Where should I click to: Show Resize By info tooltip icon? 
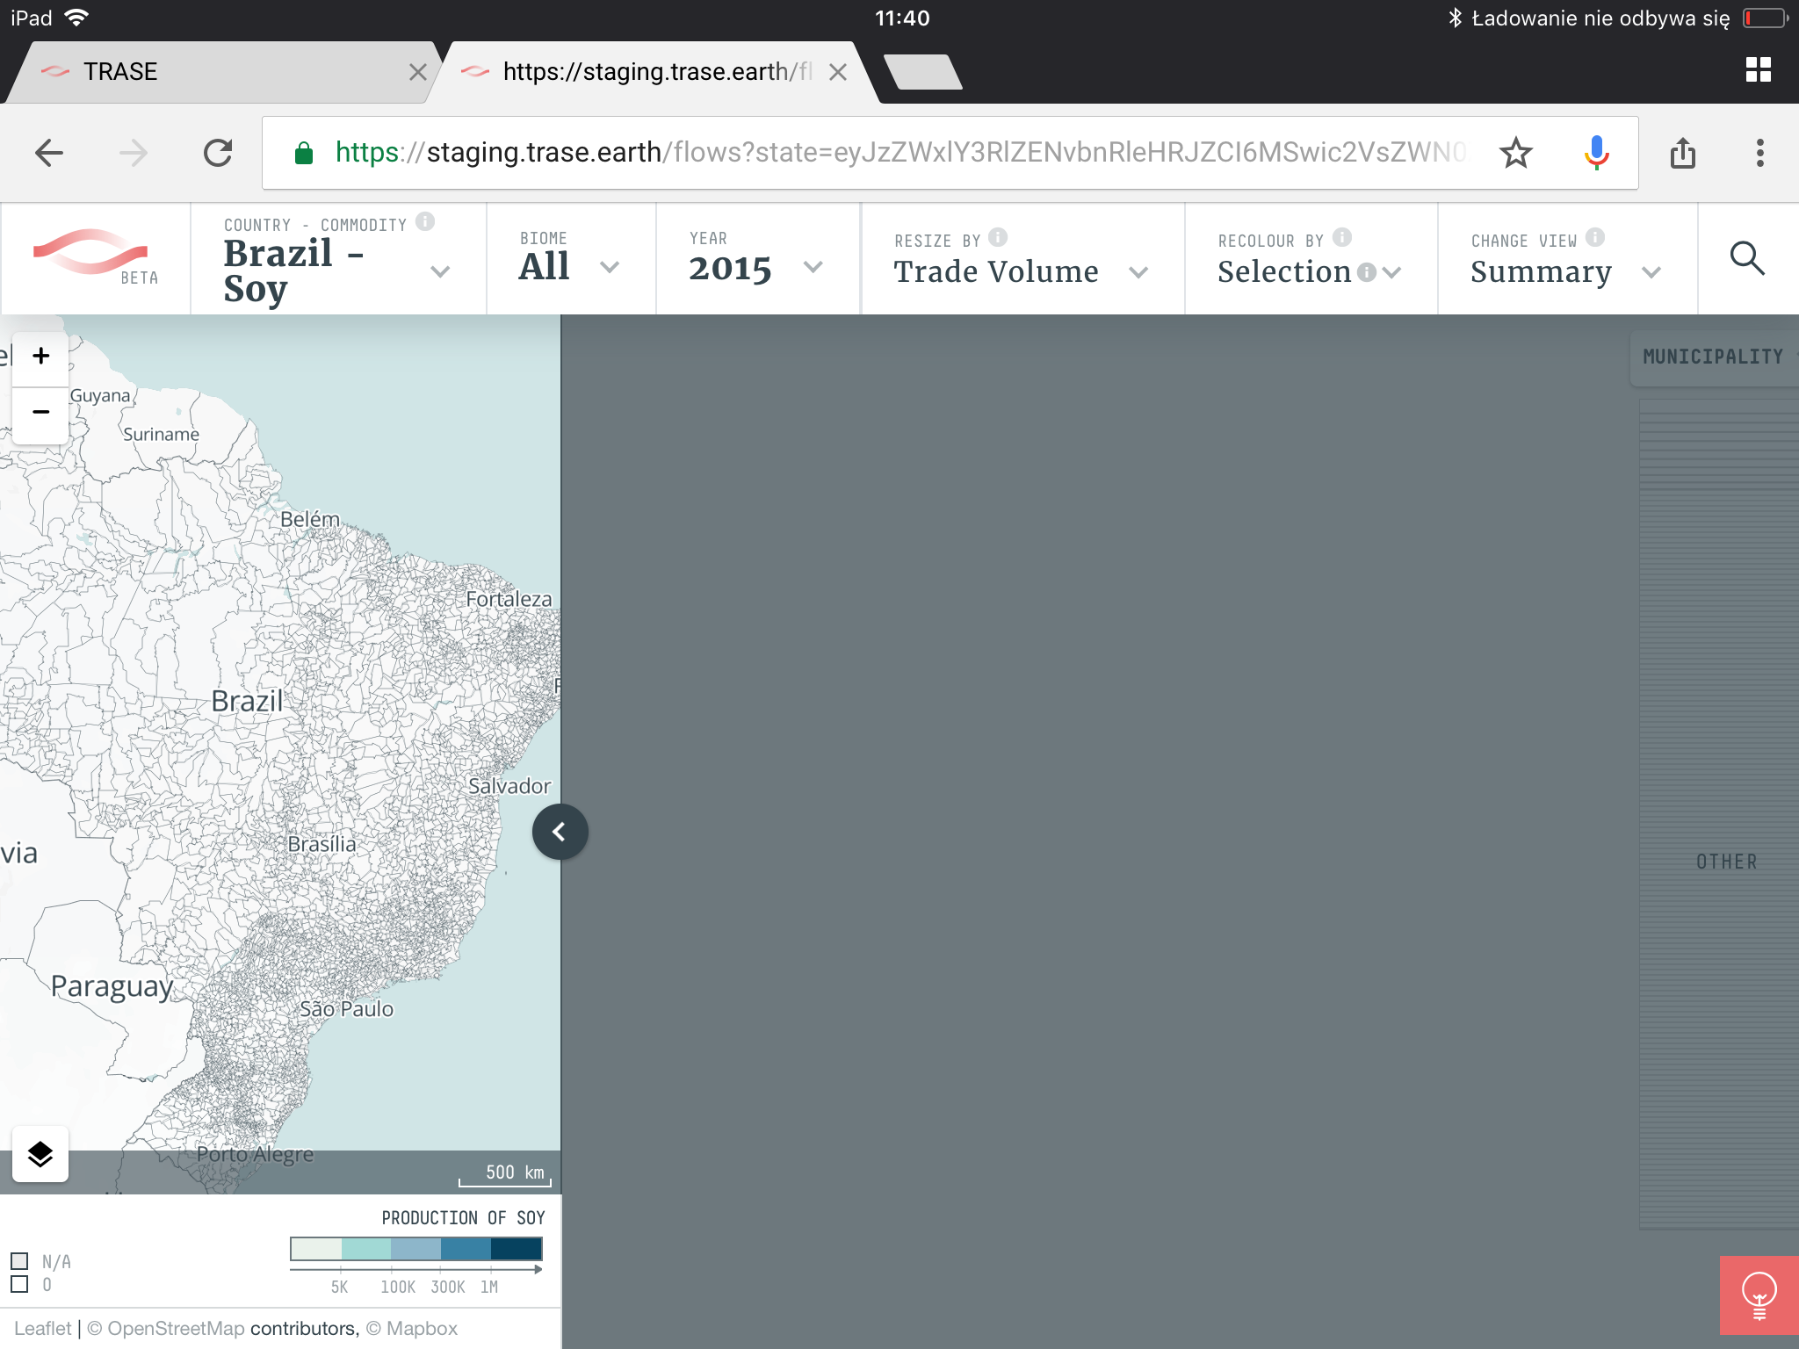click(x=998, y=238)
